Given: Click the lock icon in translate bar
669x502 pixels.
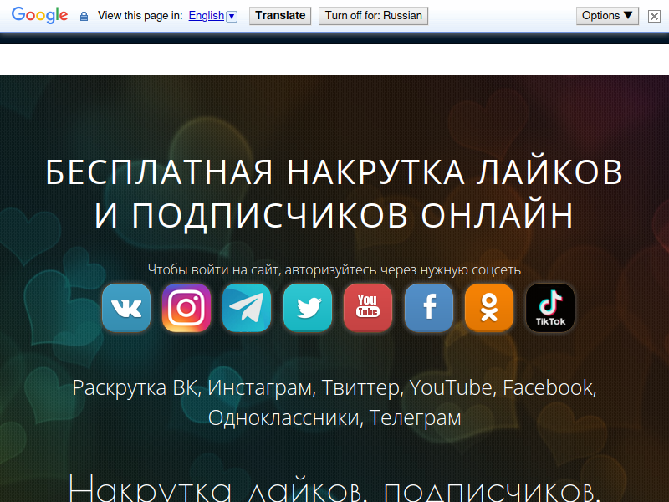Looking at the screenshot, I should [x=84, y=17].
